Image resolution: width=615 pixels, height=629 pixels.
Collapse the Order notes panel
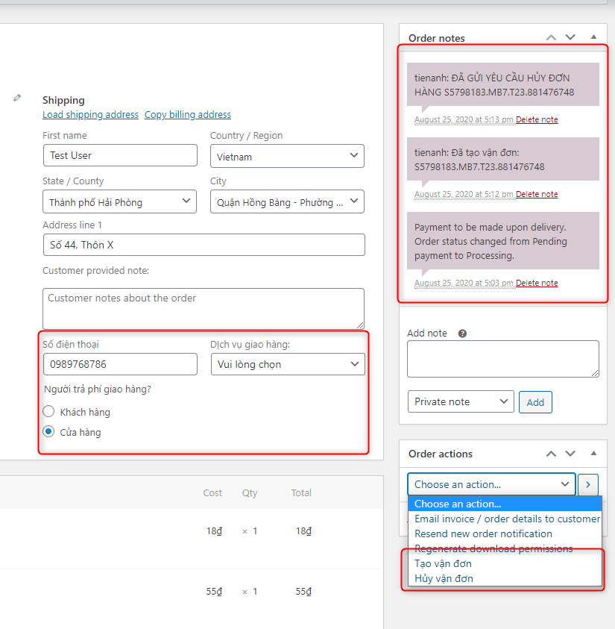[594, 37]
